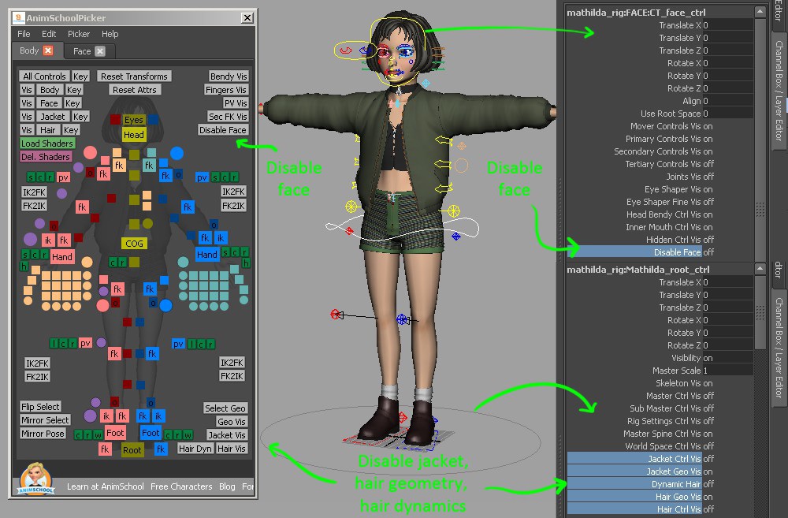Screen dimensions: 788x518
Task: Close the Face tab with its X icon
Action: pos(101,50)
